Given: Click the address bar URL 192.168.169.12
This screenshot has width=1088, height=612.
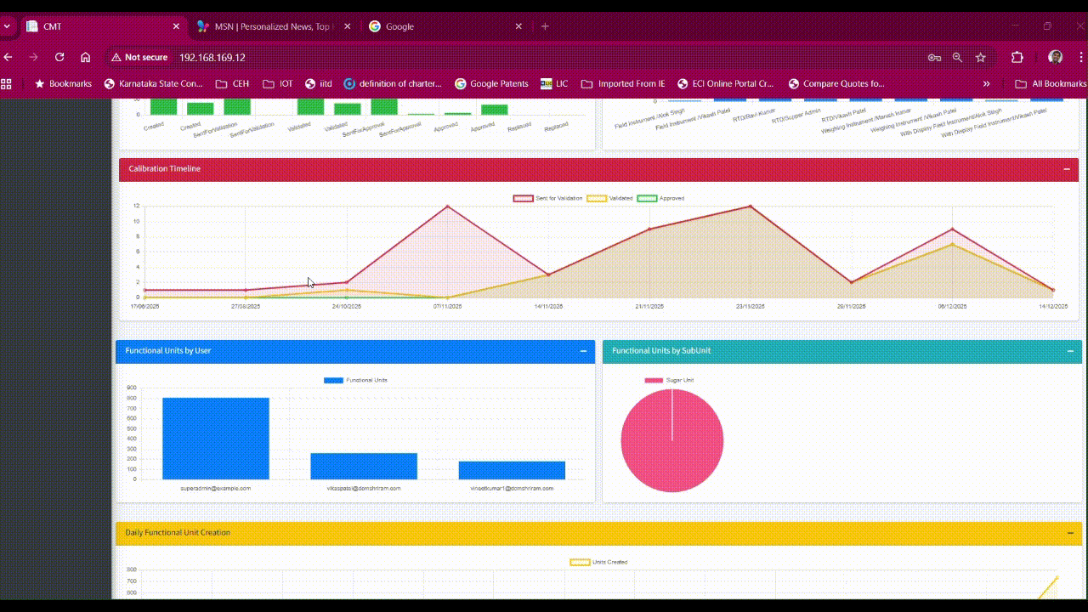Looking at the screenshot, I should tap(212, 57).
